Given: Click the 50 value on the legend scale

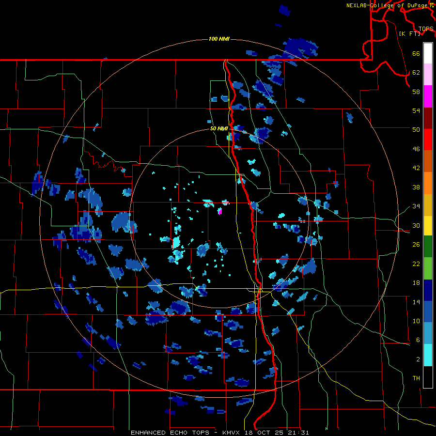Looking at the screenshot, I should 416,130.
